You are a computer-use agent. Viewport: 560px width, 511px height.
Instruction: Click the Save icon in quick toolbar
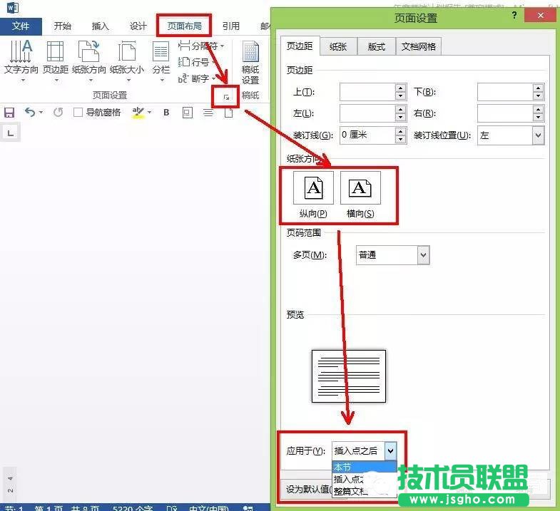click(x=9, y=113)
